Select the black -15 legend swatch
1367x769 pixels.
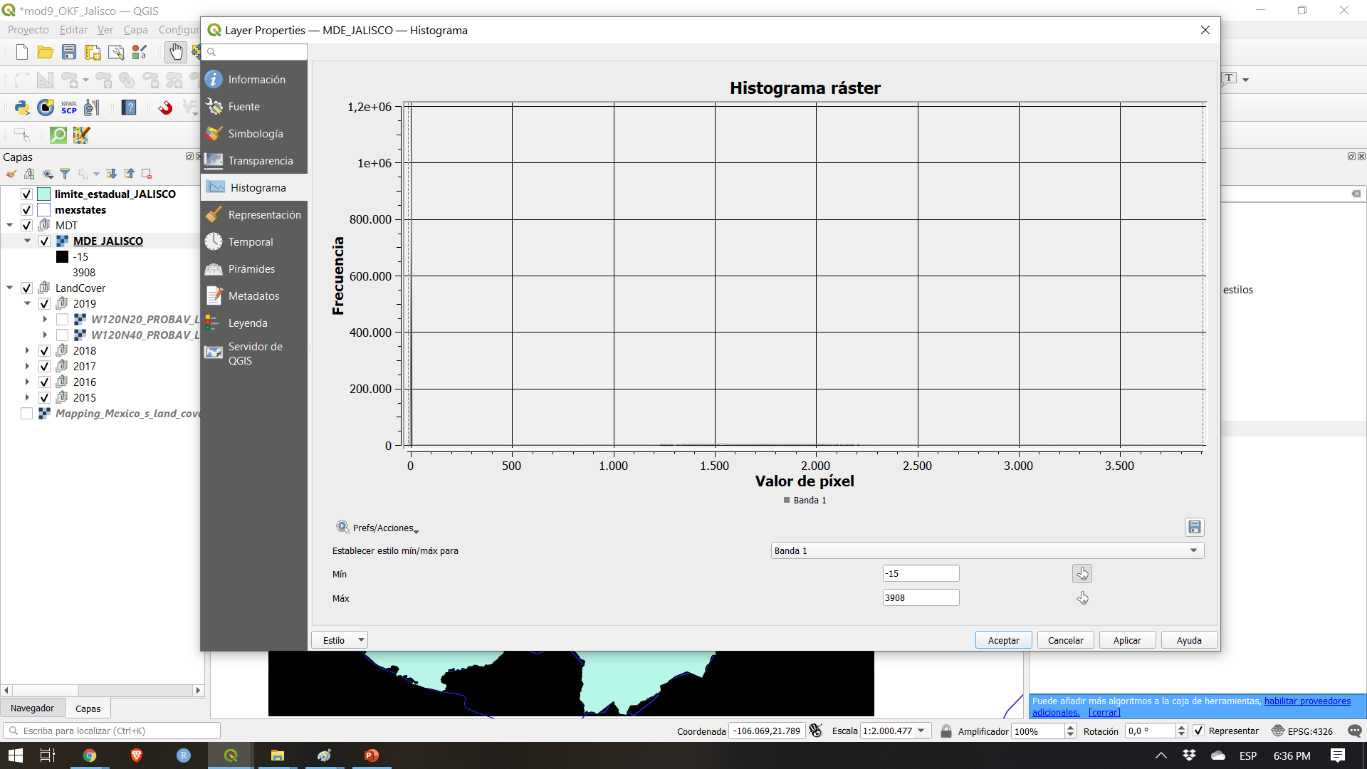click(63, 257)
